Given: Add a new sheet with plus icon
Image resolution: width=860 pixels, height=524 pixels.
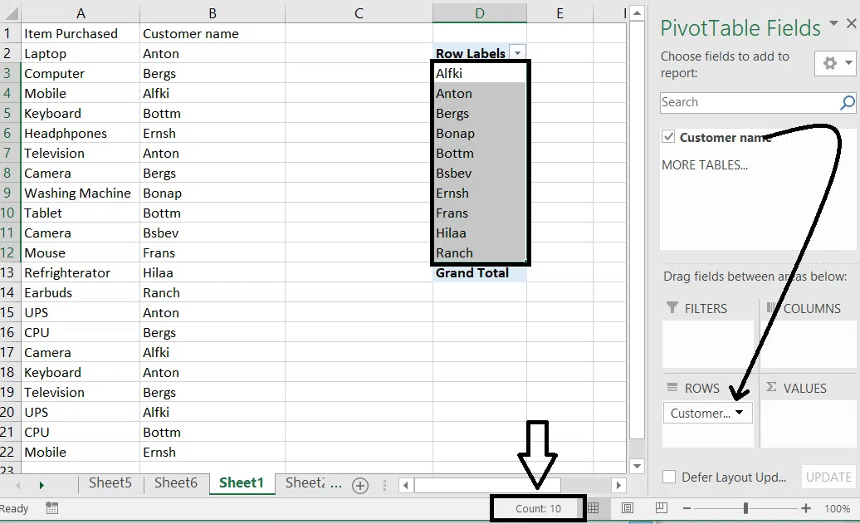Looking at the screenshot, I should [360, 486].
